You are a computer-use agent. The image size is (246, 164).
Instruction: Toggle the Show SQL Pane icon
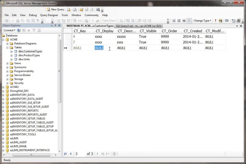pos(184,20)
